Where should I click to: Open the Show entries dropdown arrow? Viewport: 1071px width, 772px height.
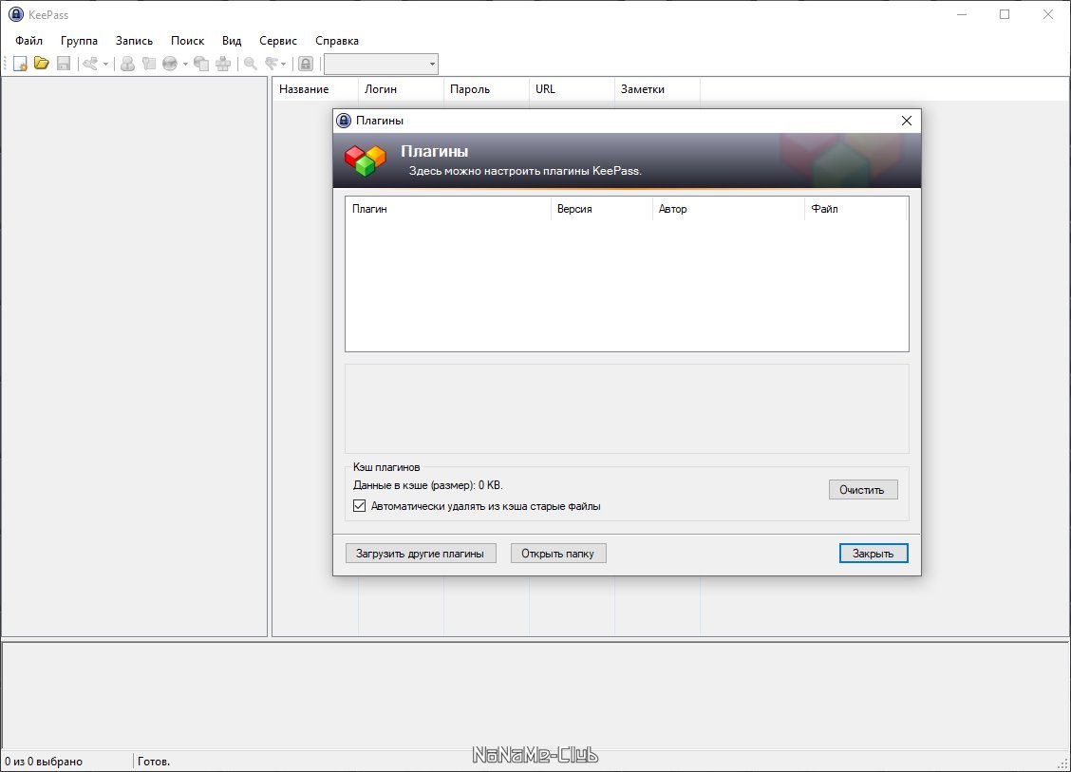point(284,65)
